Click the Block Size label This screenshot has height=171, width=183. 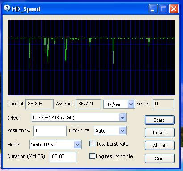79,130
